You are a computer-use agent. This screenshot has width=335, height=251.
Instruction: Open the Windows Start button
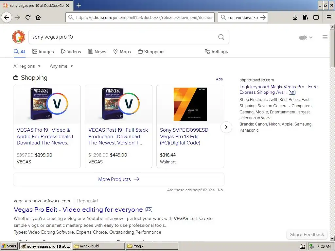click(9, 246)
